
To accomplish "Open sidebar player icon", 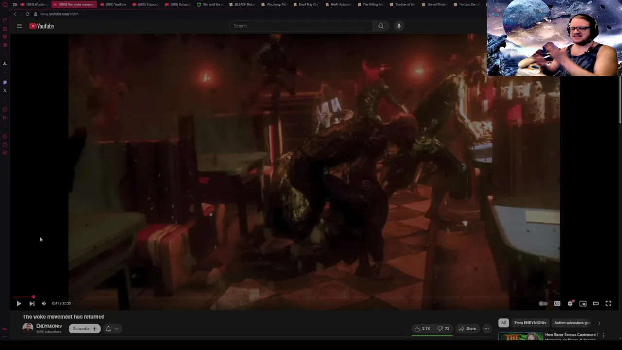I will pos(5,109).
